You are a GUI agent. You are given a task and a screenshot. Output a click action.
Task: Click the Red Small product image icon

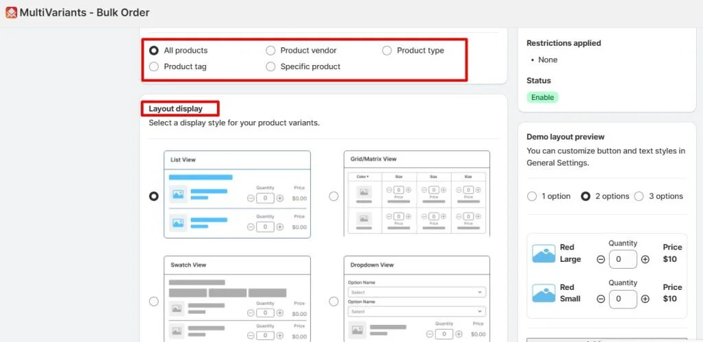point(544,293)
